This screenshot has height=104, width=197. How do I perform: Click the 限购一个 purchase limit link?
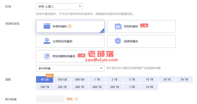pyautogui.click(x=72, y=99)
